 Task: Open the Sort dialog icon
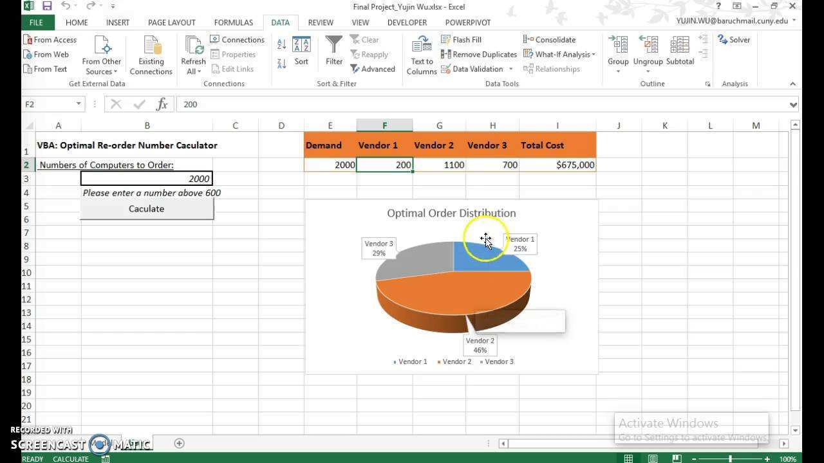(301, 51)
